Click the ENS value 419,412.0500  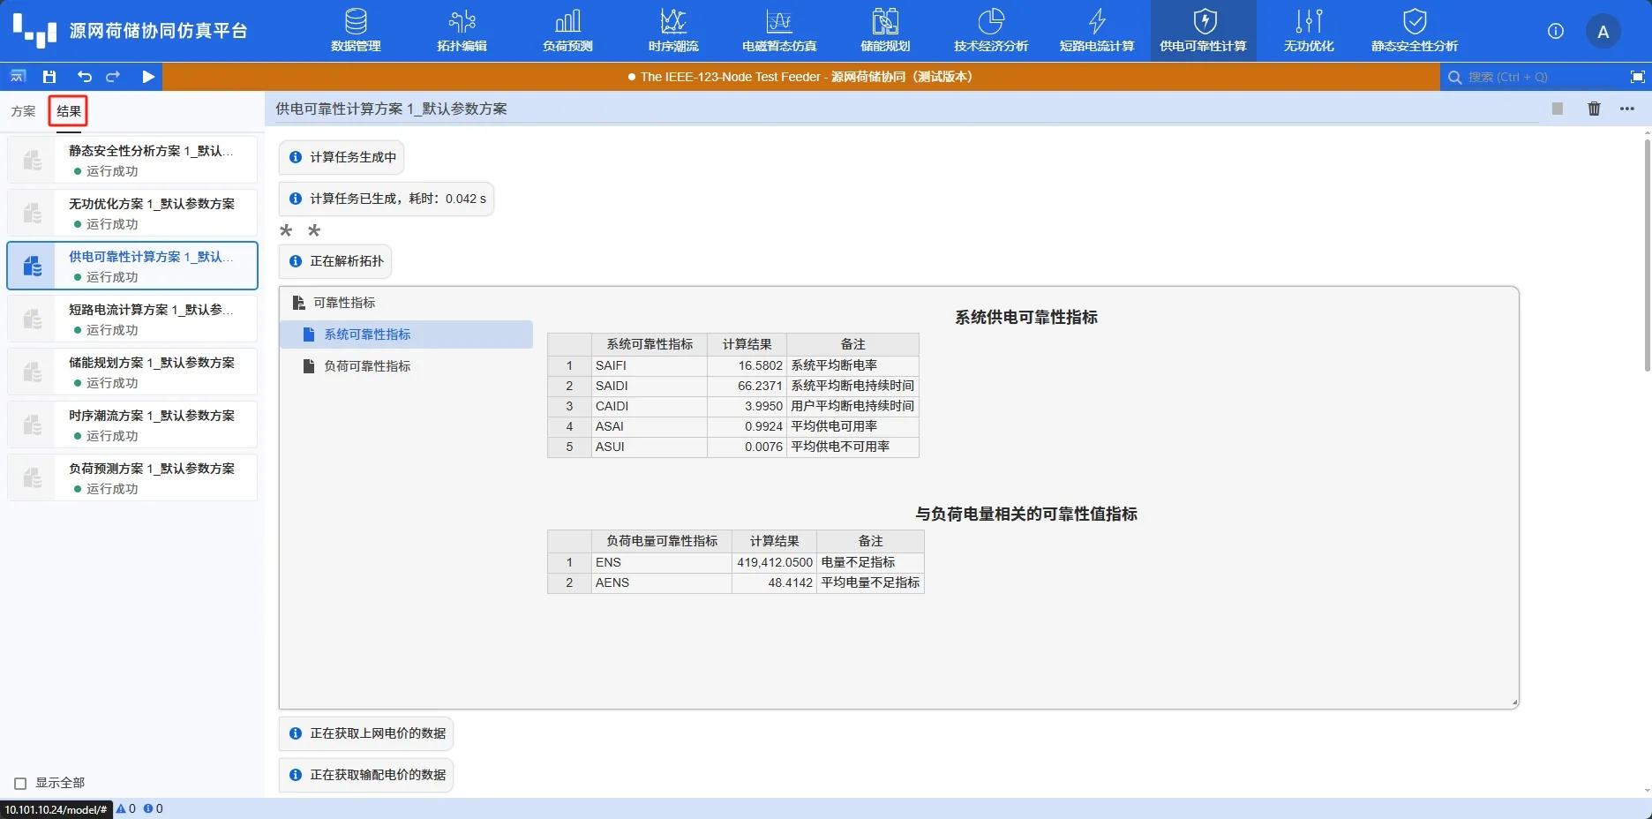coord(775,562)
